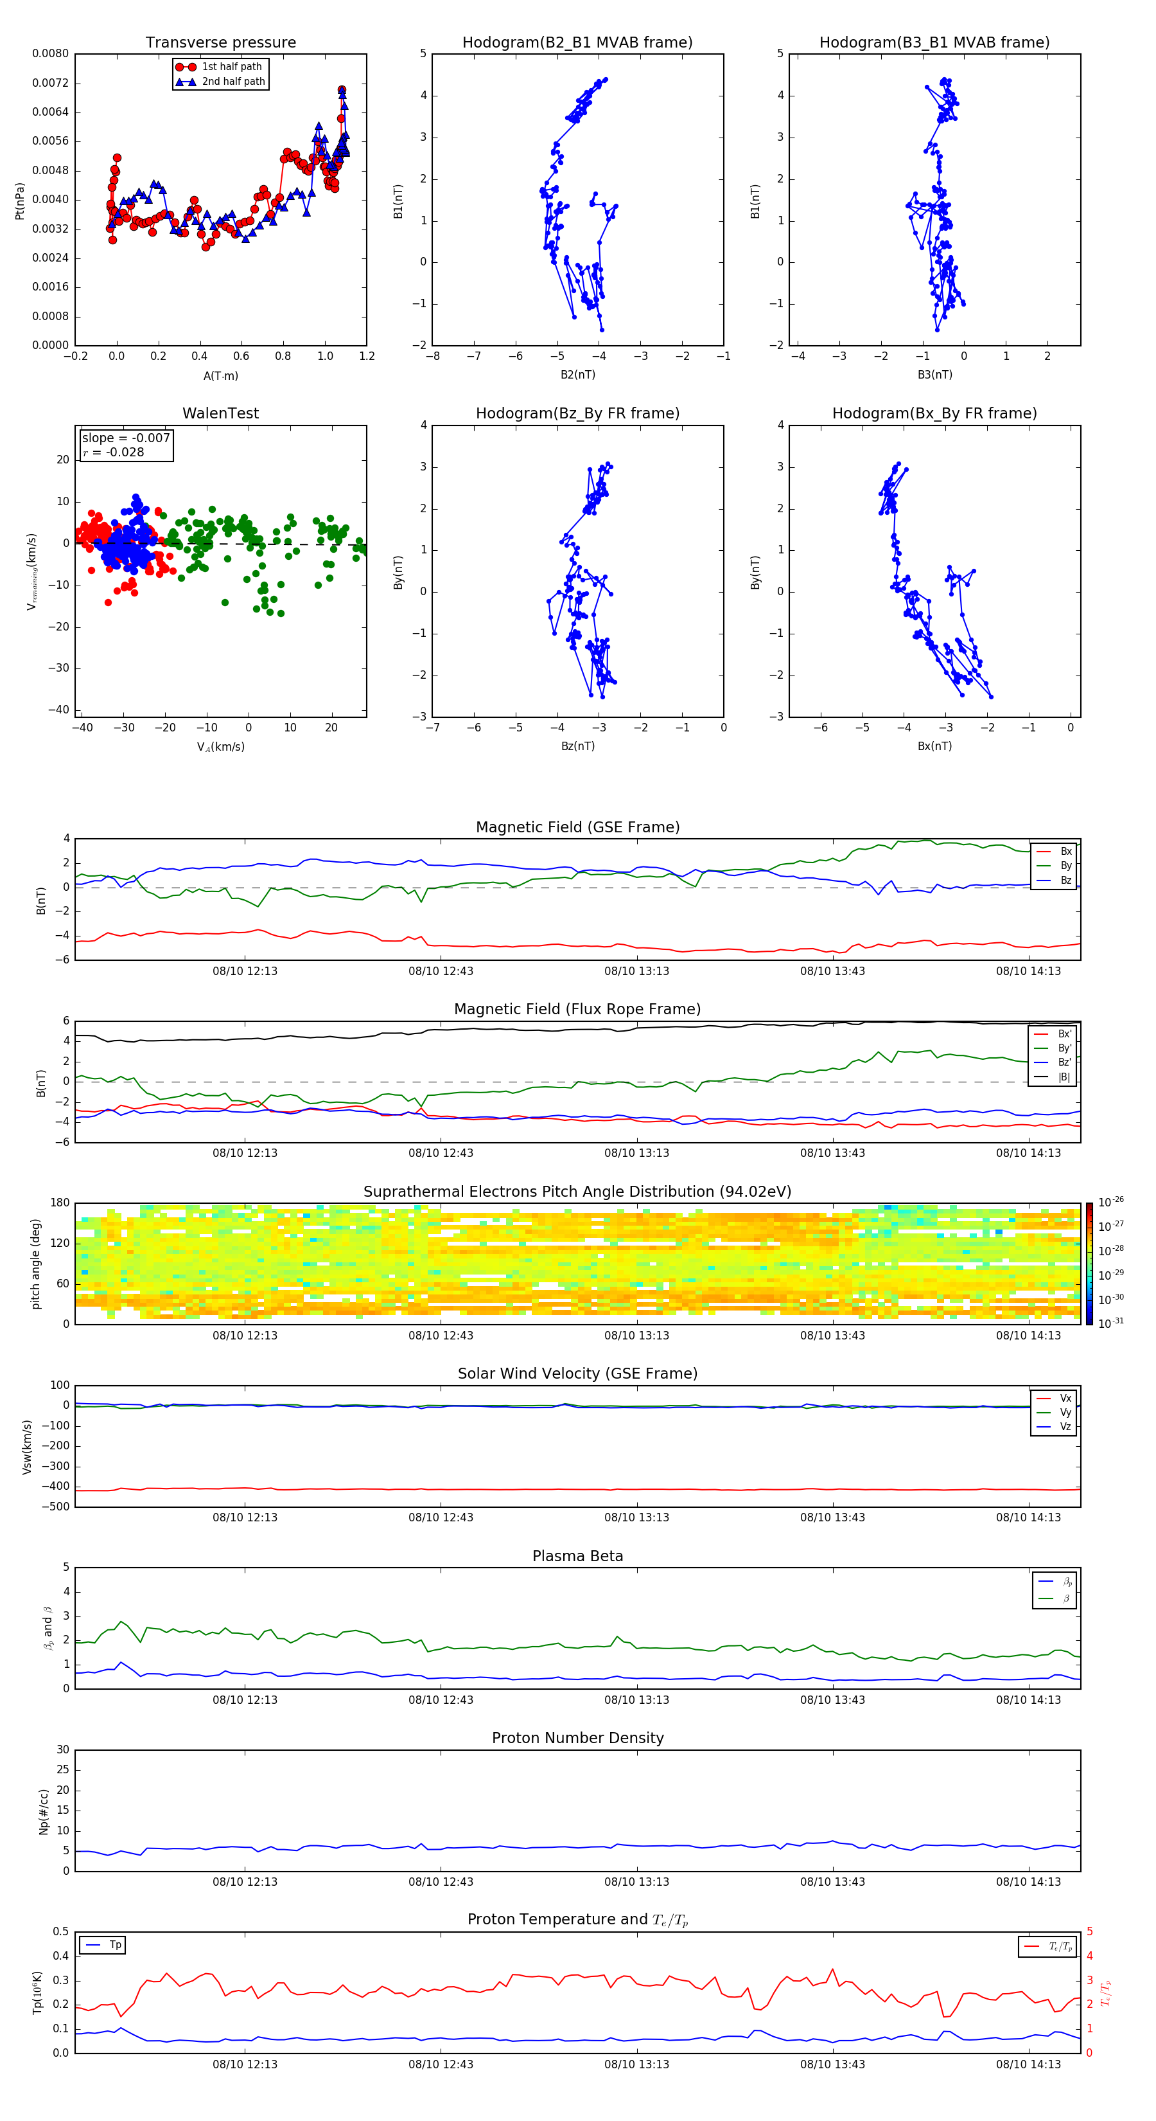This screenshot has width=1156, height=2121.
Task: Click the 'WalenTest' plot title
Action: (x=220, y=413)
